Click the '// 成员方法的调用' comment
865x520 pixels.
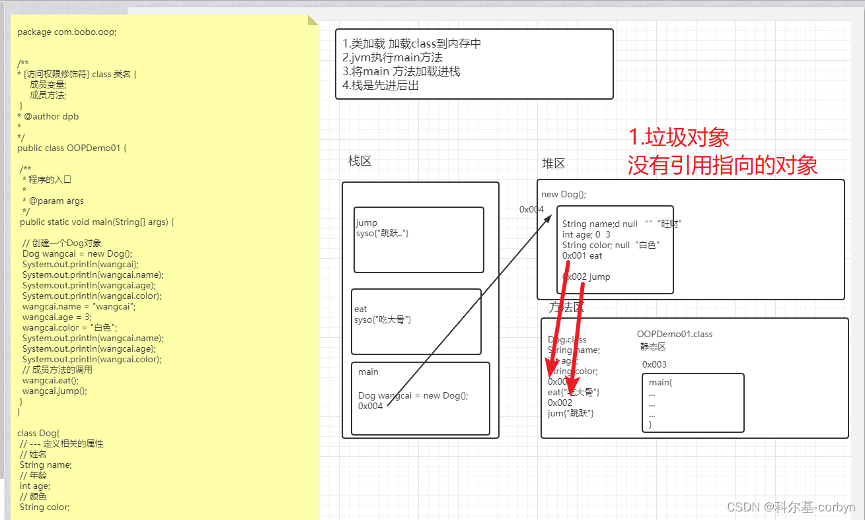point(57,370)
